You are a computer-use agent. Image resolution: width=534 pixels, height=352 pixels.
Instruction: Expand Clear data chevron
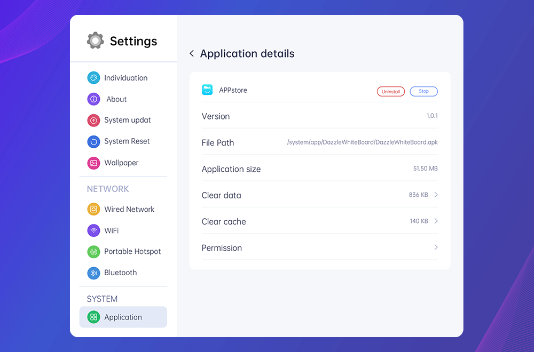(436, 195)
